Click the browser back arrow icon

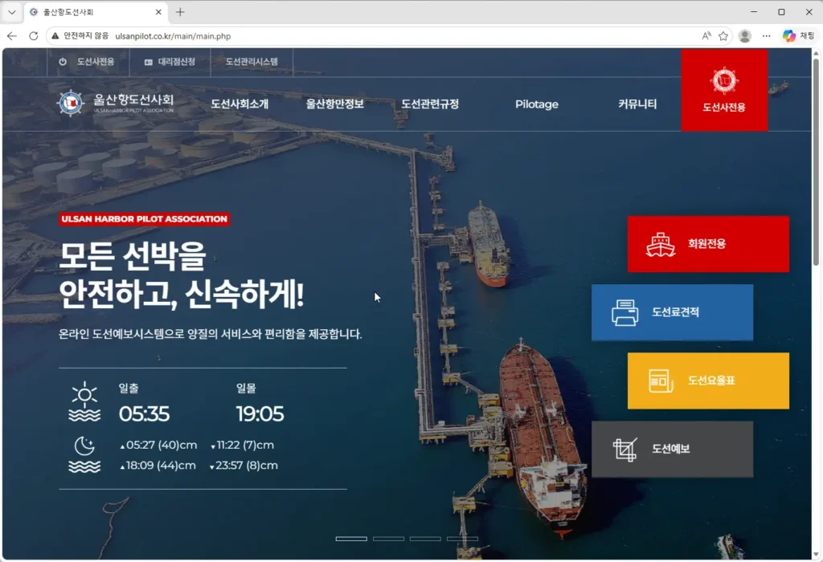click(12, 36)
